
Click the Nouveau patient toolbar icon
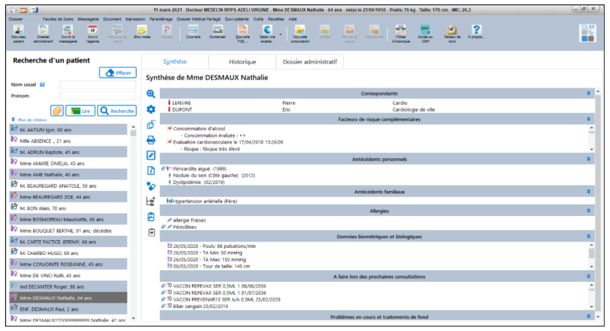pyautogui.click(x=18, y=32)
